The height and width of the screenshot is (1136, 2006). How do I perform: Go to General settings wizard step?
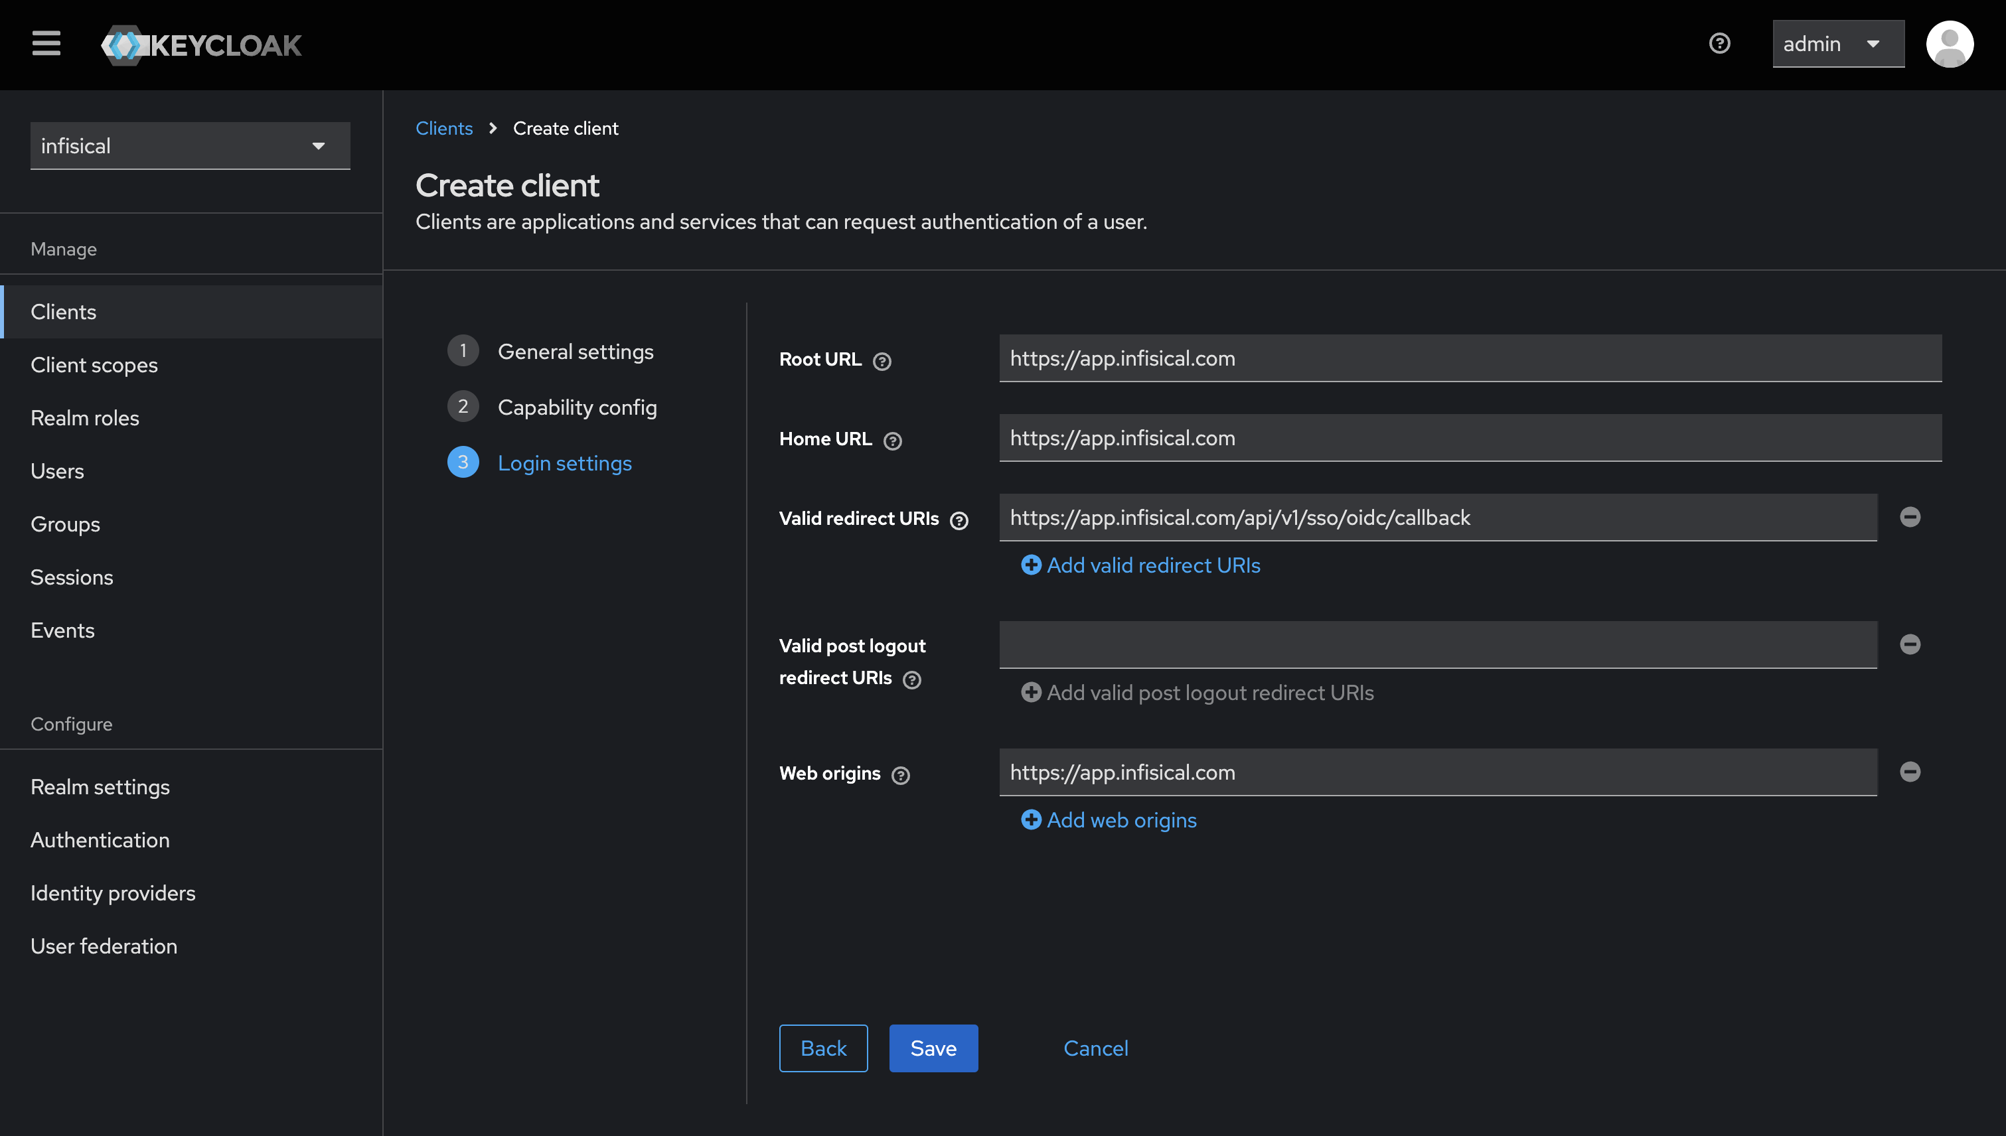point(551,352)
